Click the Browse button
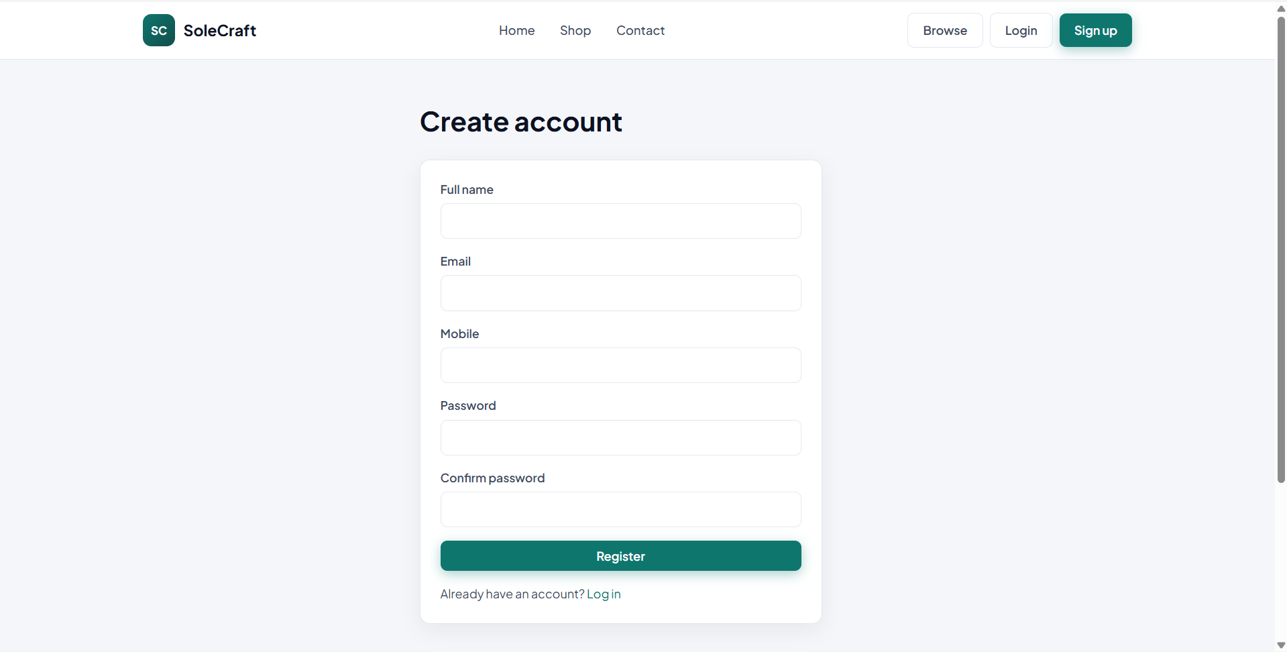This screenshot has width=1287, height=652. 945,30
